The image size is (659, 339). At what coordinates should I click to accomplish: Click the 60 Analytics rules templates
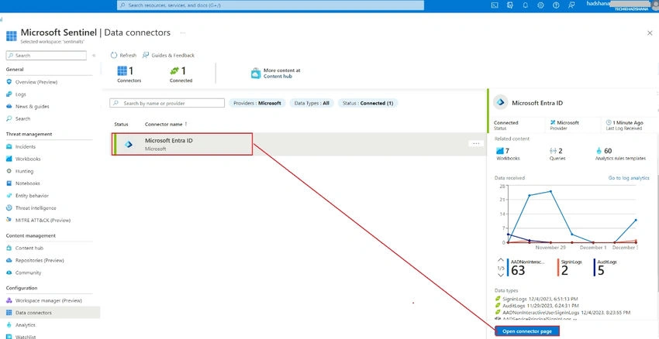click(620, 154)
